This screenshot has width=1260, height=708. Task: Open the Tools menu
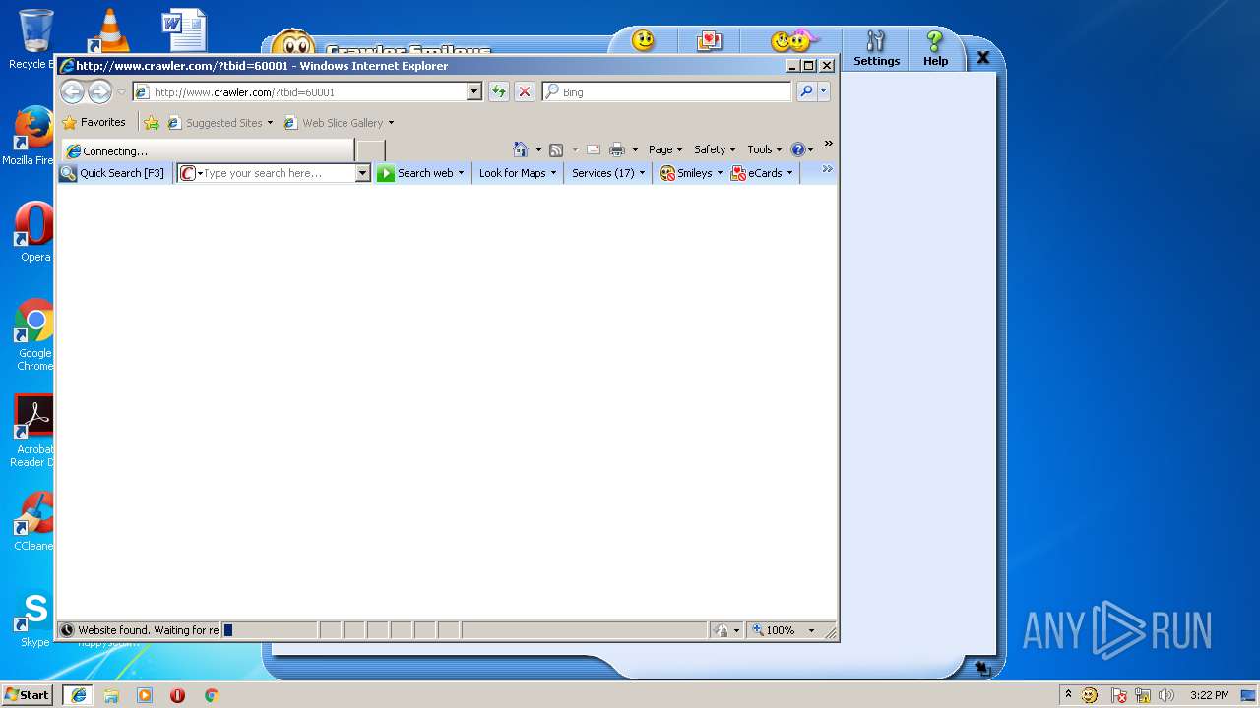click(x=764, y=149)
